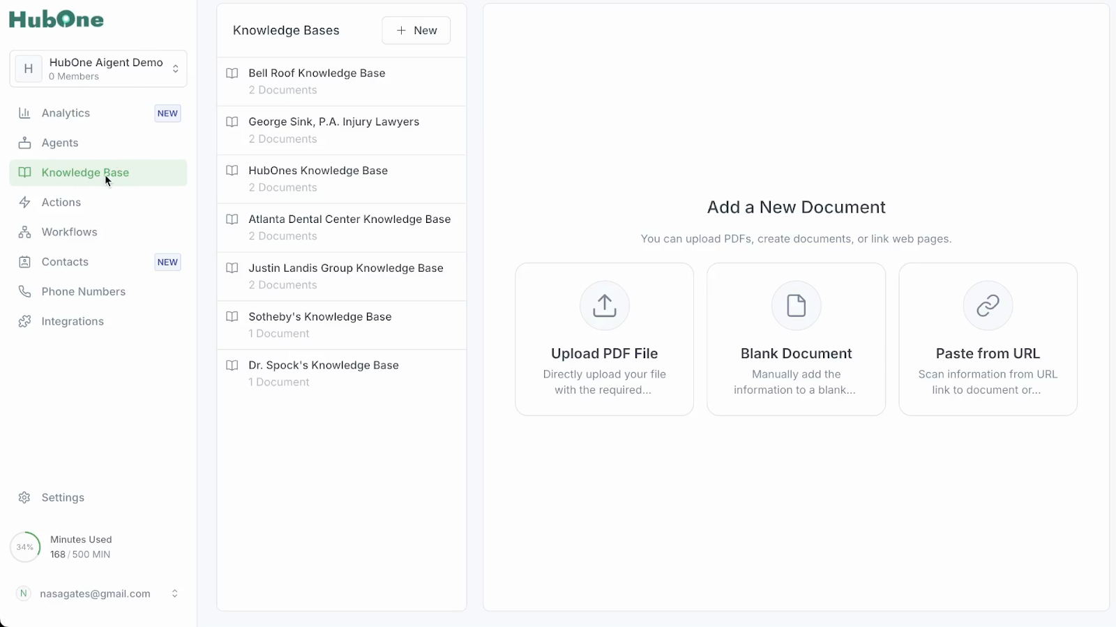Create a new knowledge base with New button

pos(416,31)
